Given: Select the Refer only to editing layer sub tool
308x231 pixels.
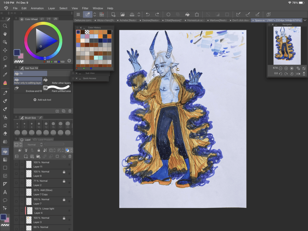Looking at the screenshot, I should tap(28, 81).
